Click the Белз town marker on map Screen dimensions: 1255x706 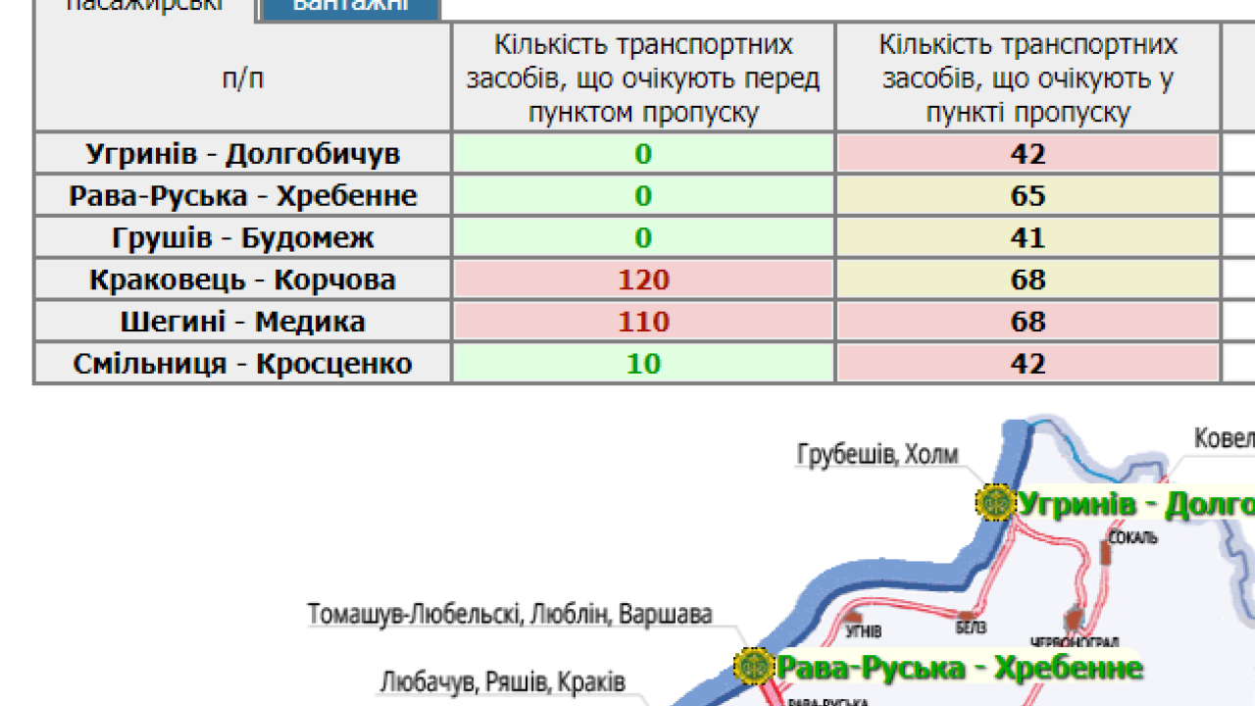coord(966,615)
